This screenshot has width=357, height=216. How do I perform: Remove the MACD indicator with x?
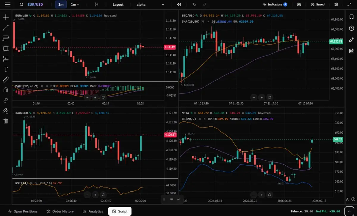pyautogui.click(x=47, y=86)
